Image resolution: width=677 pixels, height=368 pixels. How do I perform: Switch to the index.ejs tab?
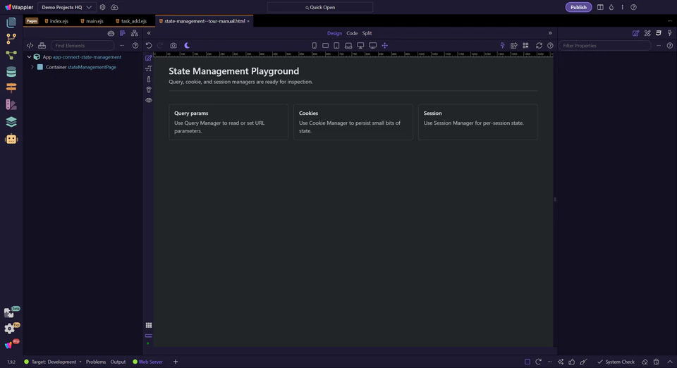(x=56, y=20)
